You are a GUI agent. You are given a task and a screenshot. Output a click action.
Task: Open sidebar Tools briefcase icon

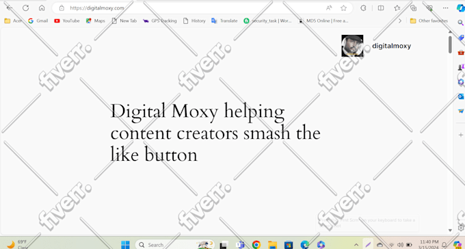(x=460, y=53)
